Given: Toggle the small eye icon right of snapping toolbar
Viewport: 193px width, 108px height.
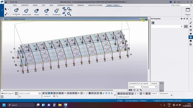Looking at the screenshot, I should [172, 95].
